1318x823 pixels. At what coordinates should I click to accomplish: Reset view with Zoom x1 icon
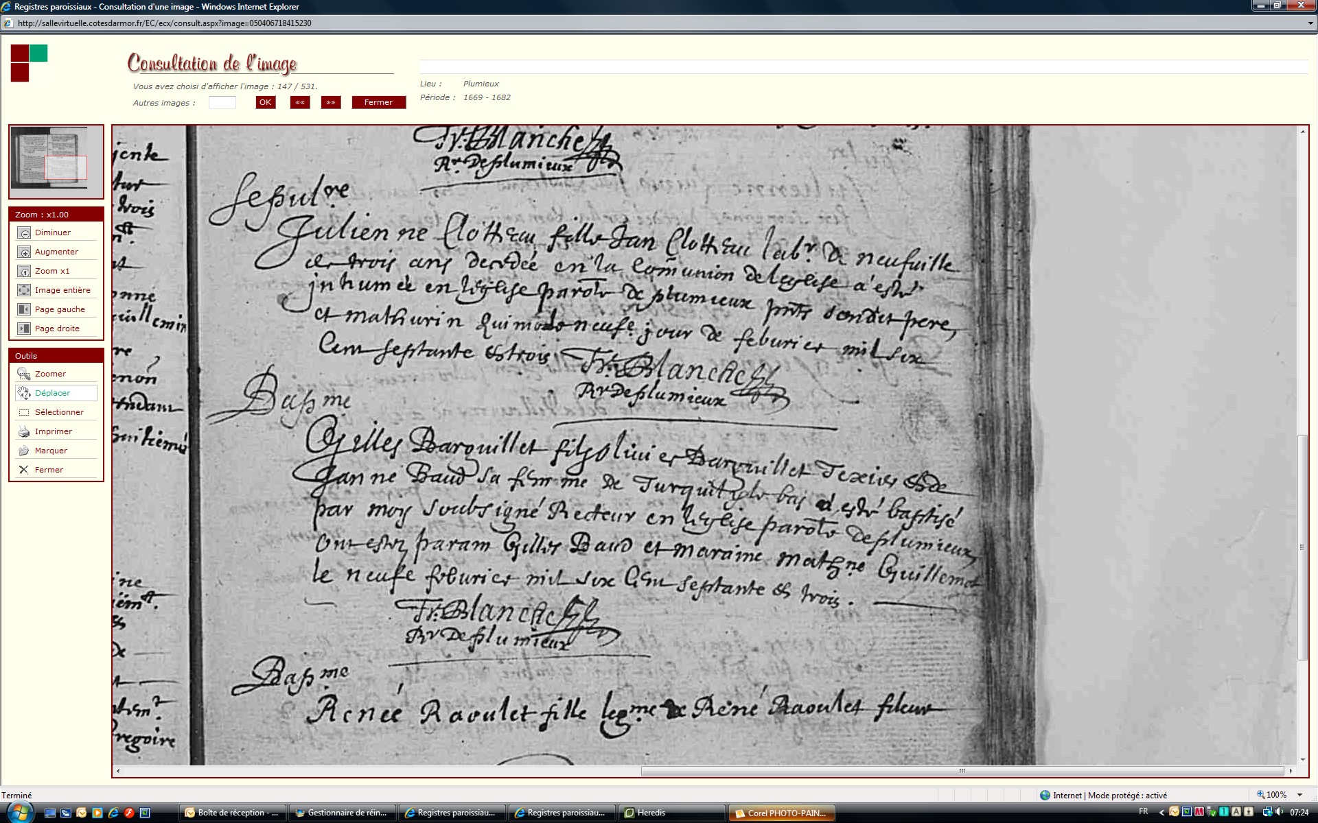[x=24, y=272]
